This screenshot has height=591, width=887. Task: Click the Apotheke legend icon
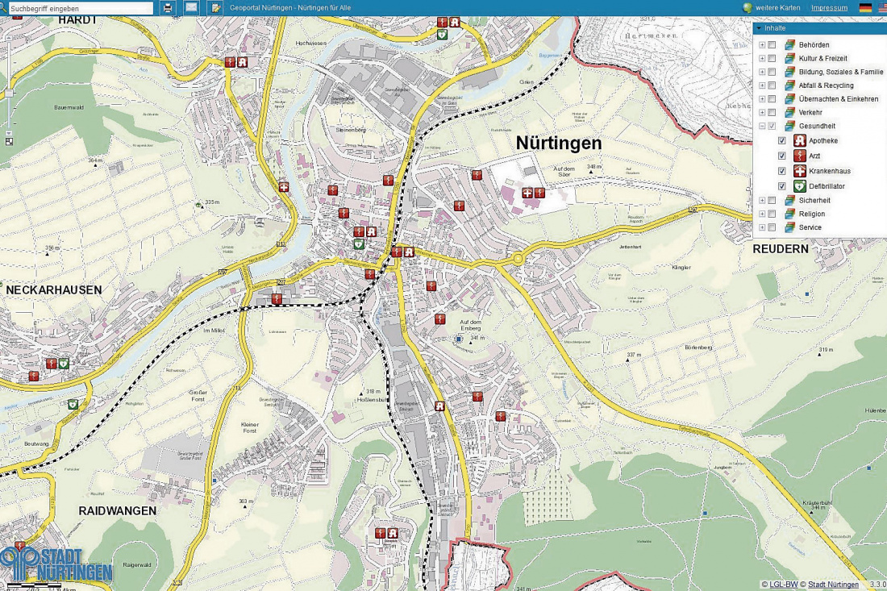(799, 141)
